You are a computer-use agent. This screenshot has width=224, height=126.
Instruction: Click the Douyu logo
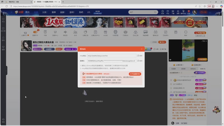(19, 12)
